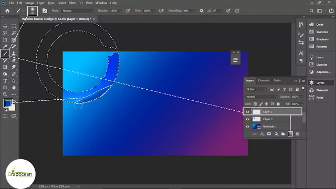Open layer filter Kind dropdown

pos(256,89)
